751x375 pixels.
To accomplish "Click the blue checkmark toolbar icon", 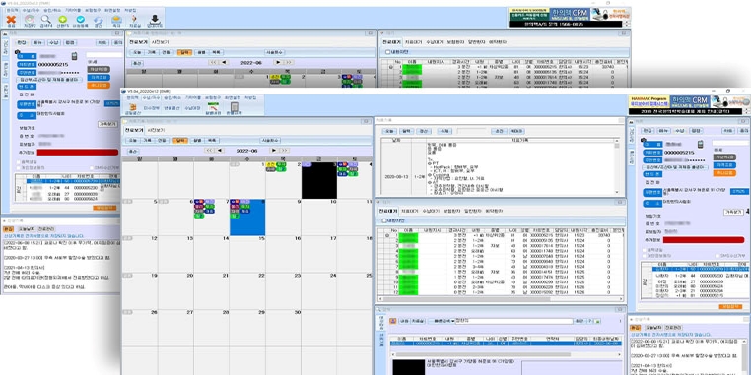I will pos(80,19).
